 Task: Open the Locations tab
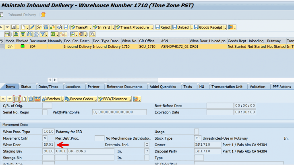point(73,87)
